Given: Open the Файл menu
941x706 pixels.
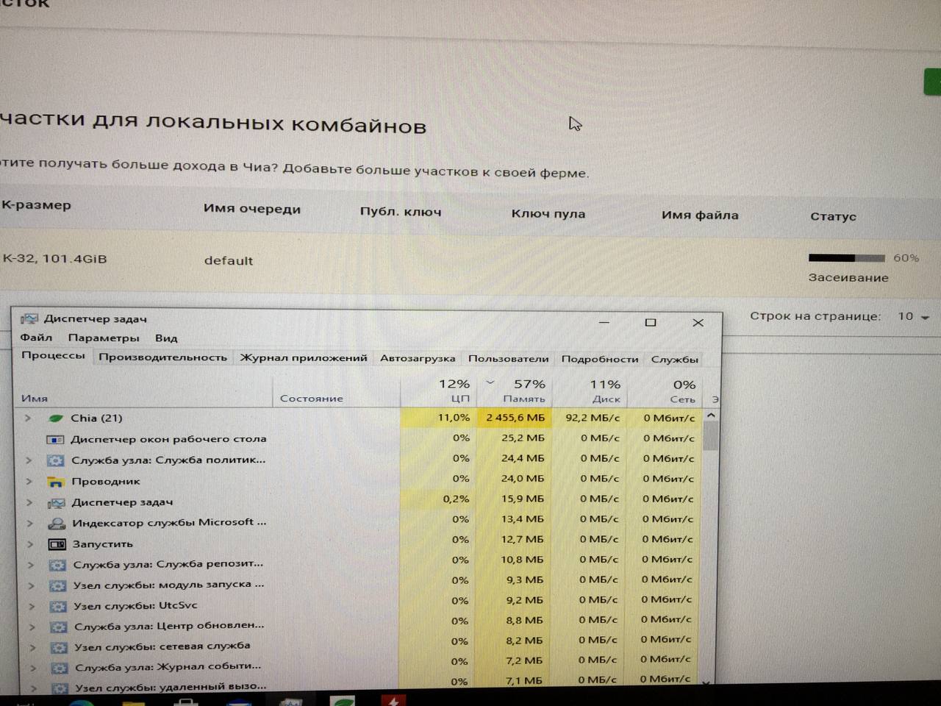Looking at the screenshot, I should point(36,338).
